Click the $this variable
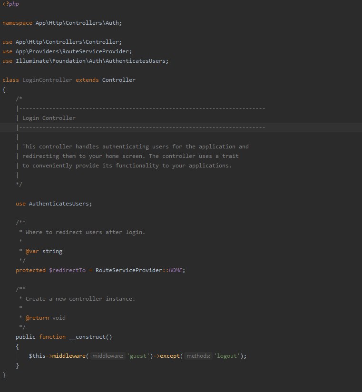 tap(37, 356)
